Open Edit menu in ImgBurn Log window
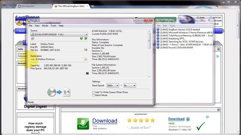Image resolution: width=241 pixels, height=135 pixels. click(165, 25)
